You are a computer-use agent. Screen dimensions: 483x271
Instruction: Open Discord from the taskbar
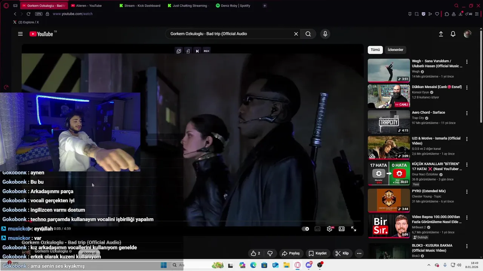[309, 265]
